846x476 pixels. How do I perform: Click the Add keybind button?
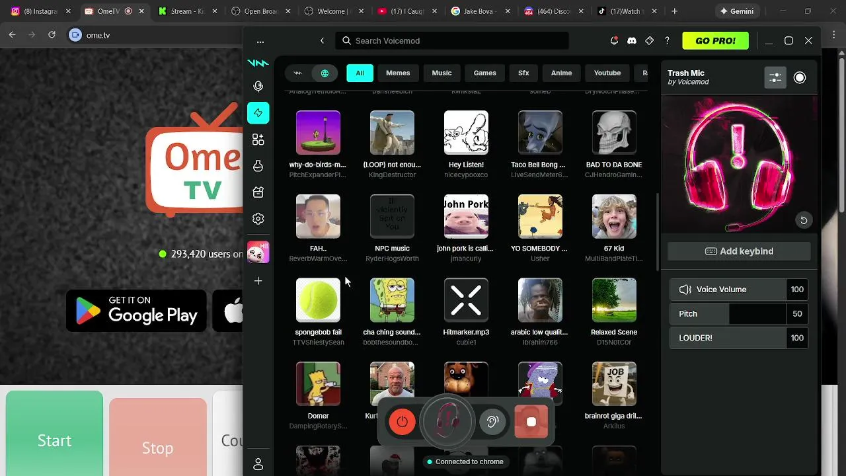coord(739,251)
